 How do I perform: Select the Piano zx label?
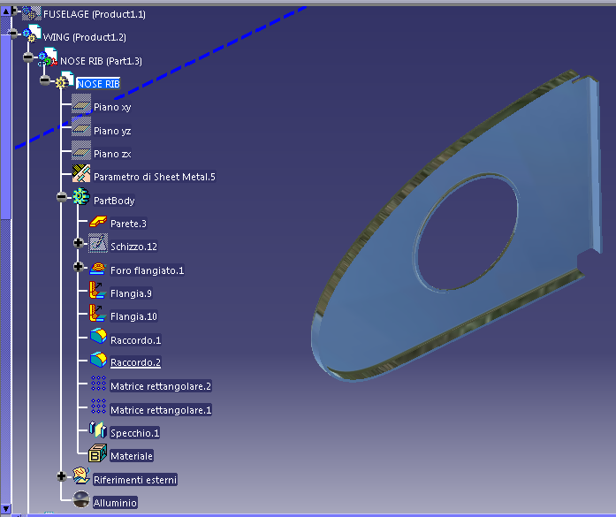(112, 154)
